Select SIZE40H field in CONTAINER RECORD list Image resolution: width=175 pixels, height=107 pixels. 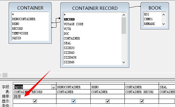click(70, 57)
